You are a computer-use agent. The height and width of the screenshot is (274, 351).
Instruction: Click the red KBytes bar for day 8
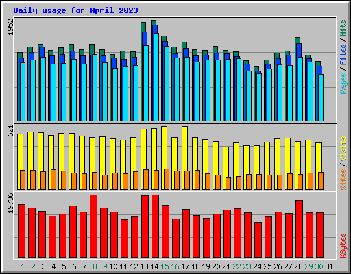(94, 226)
